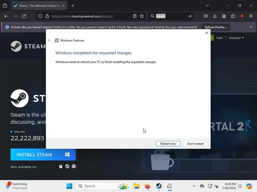
Task: View site security padlock info
Action: [47, 16]
